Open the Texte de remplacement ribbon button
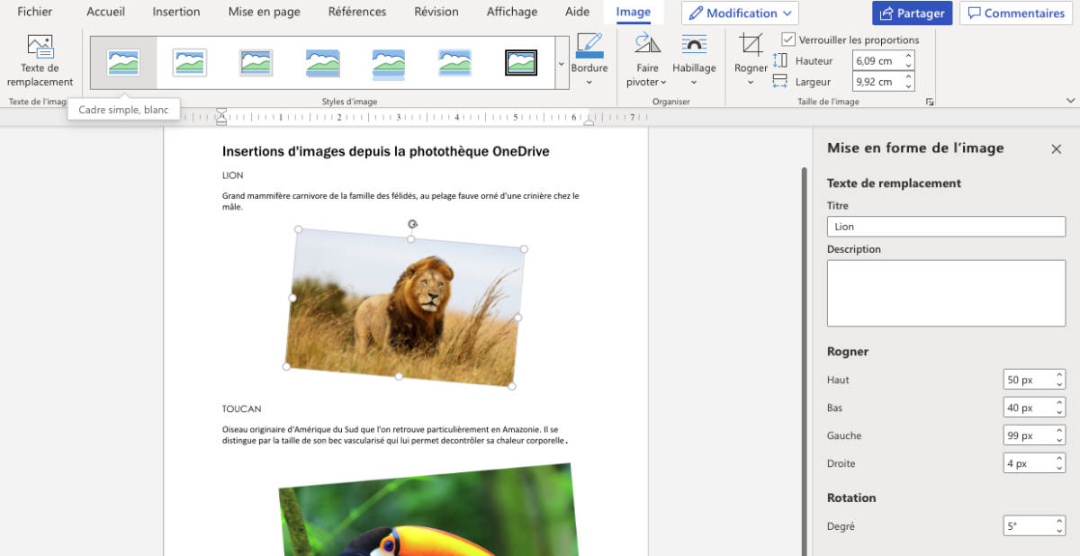This screenshot has height=556, width=1080. point(40,61)
